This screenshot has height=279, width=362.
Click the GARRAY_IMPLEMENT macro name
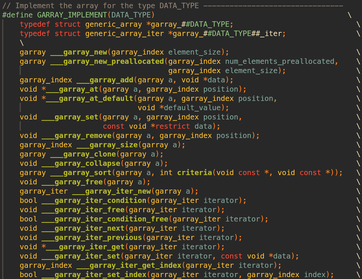(72, 15)
